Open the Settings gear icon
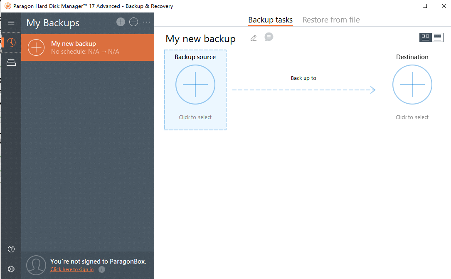Viewport: 451px width, 279px height. 11,269
